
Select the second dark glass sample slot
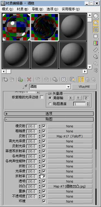click(x=44, y=27)
